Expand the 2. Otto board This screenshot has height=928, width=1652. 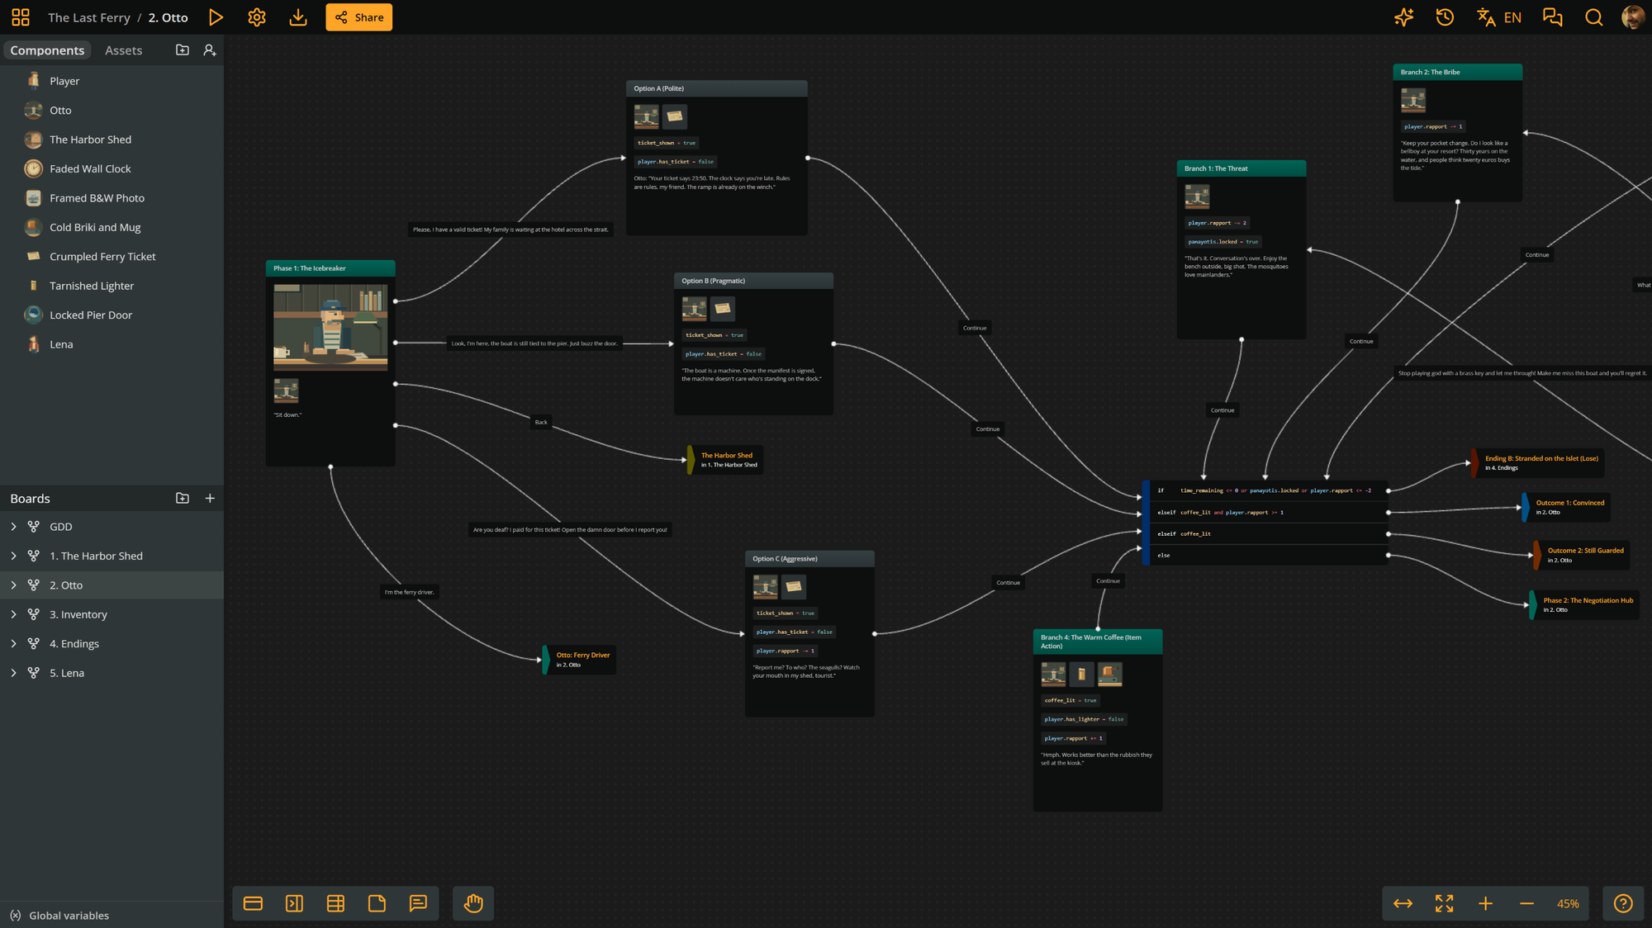[x=13, y=585]
